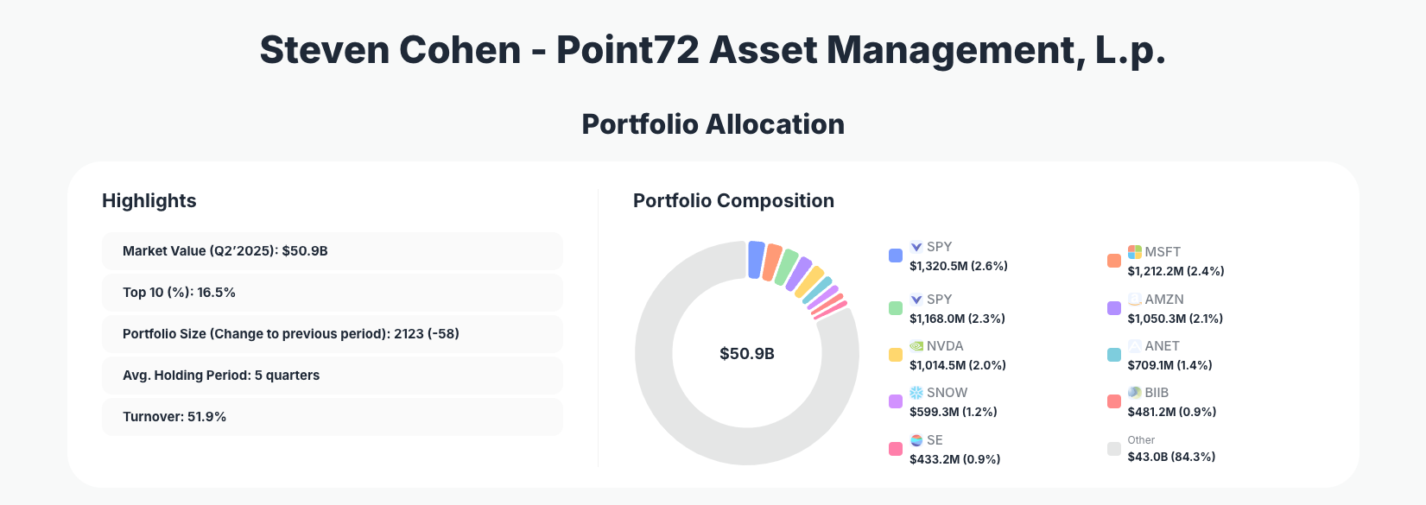Screen dimensions: 1426x505
Task: Click the SPY logo above $1,320.5M
Action: [x=916, y=247]
